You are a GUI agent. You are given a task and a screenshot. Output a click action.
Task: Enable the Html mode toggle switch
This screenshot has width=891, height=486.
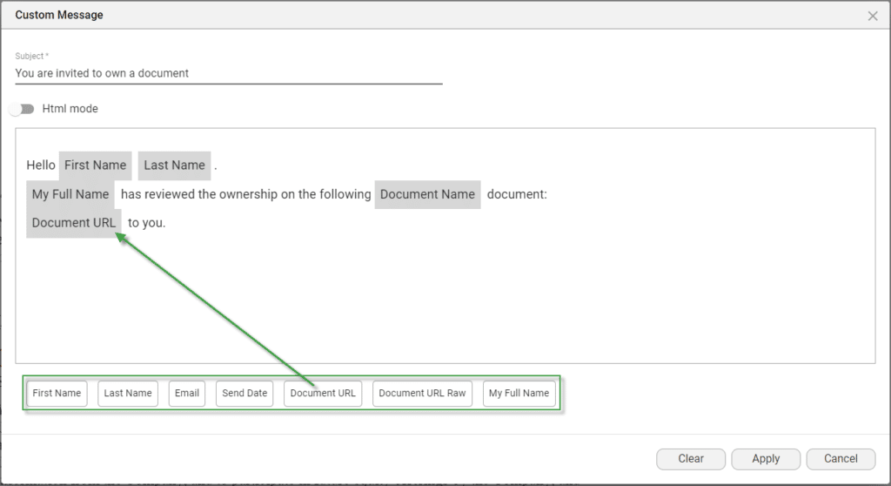click(x=22, y=109)
